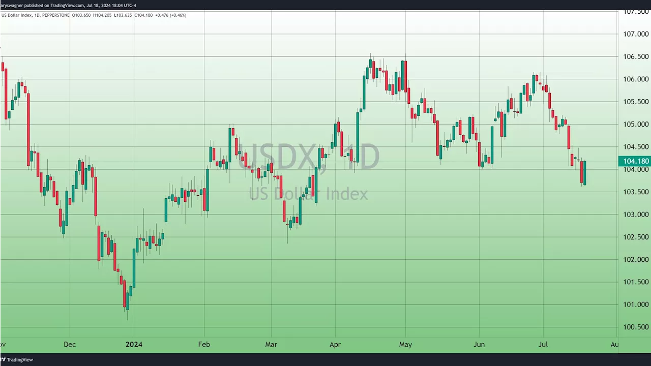
Task: Click the 102.500 price axis label
Action: (x=636, y=237)
